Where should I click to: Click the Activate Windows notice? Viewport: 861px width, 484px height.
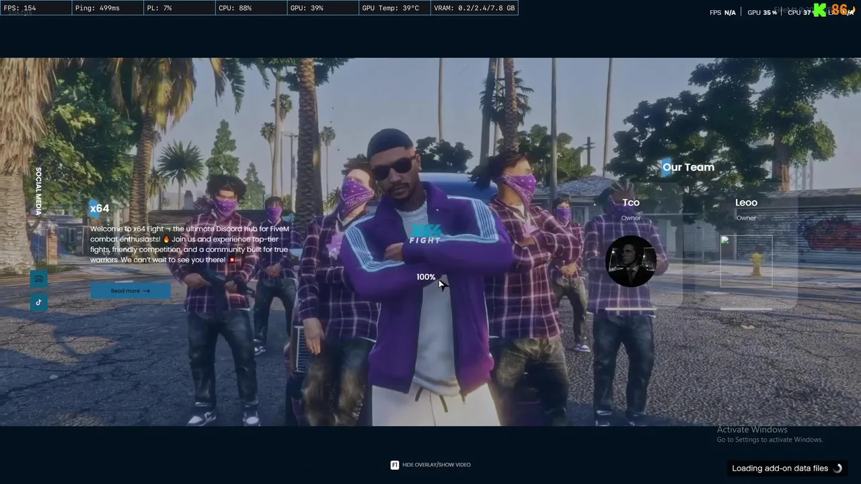pyautogui.click(x=770, y=434)
